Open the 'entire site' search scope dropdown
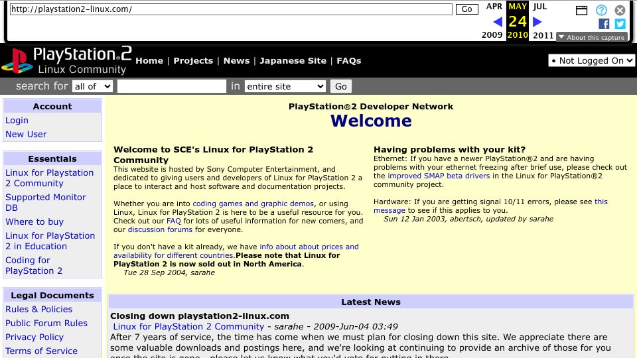637x358 pixels. tap(285, 86)
